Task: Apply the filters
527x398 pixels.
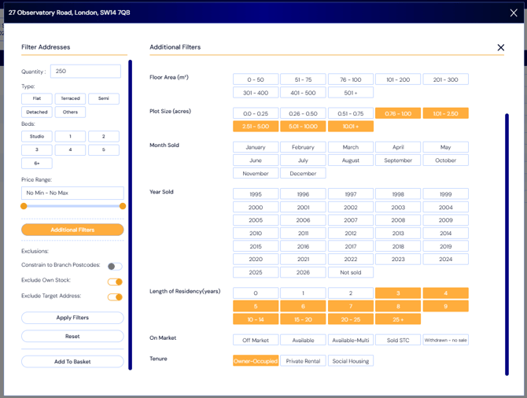Action: [72, 318]
